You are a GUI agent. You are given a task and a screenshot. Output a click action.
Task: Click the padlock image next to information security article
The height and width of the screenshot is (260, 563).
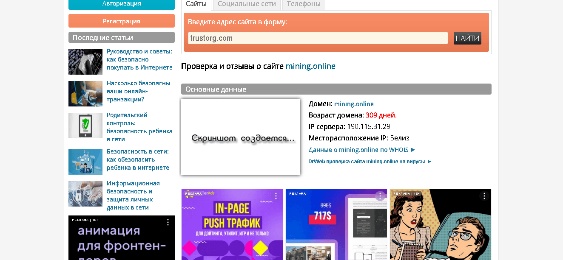tap(85, 194)
